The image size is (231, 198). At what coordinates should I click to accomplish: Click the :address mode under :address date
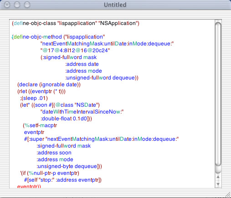click(84, 71)
